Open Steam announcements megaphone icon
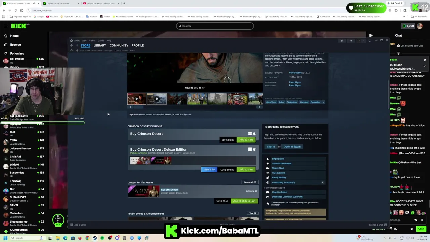Screen dimensions: 430x242 pos(342,41)
